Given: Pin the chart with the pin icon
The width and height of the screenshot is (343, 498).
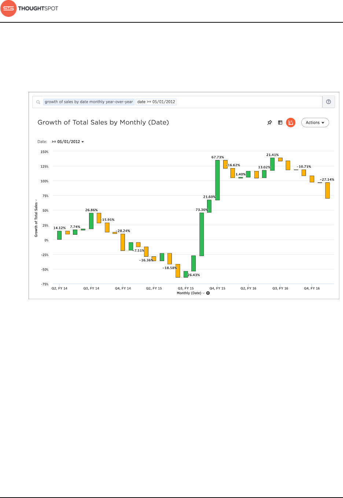Looking at the screenshot, I should 270,123.
